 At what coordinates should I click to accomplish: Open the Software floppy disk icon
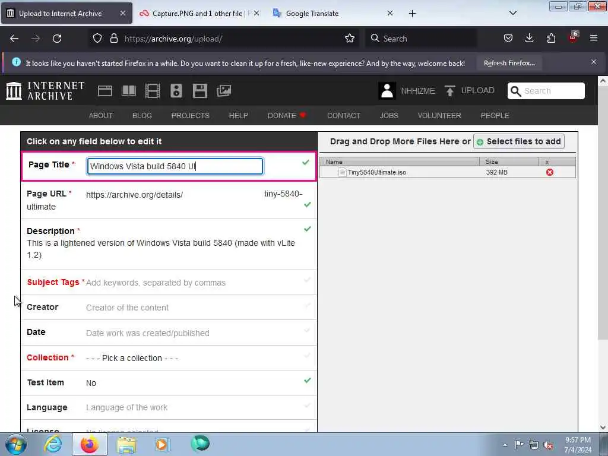(x=199, y=91)
